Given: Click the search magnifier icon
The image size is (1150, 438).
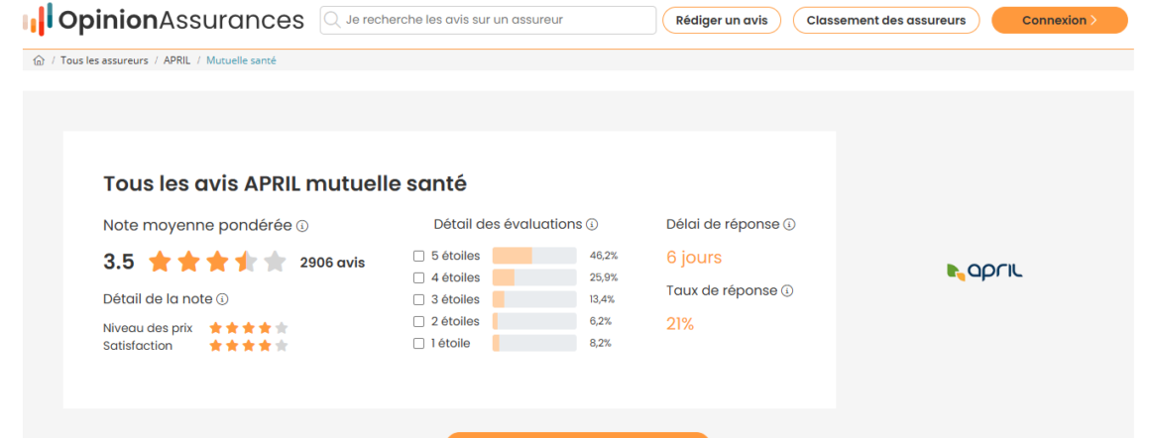Looking at the screenshot, I should 332,21.
